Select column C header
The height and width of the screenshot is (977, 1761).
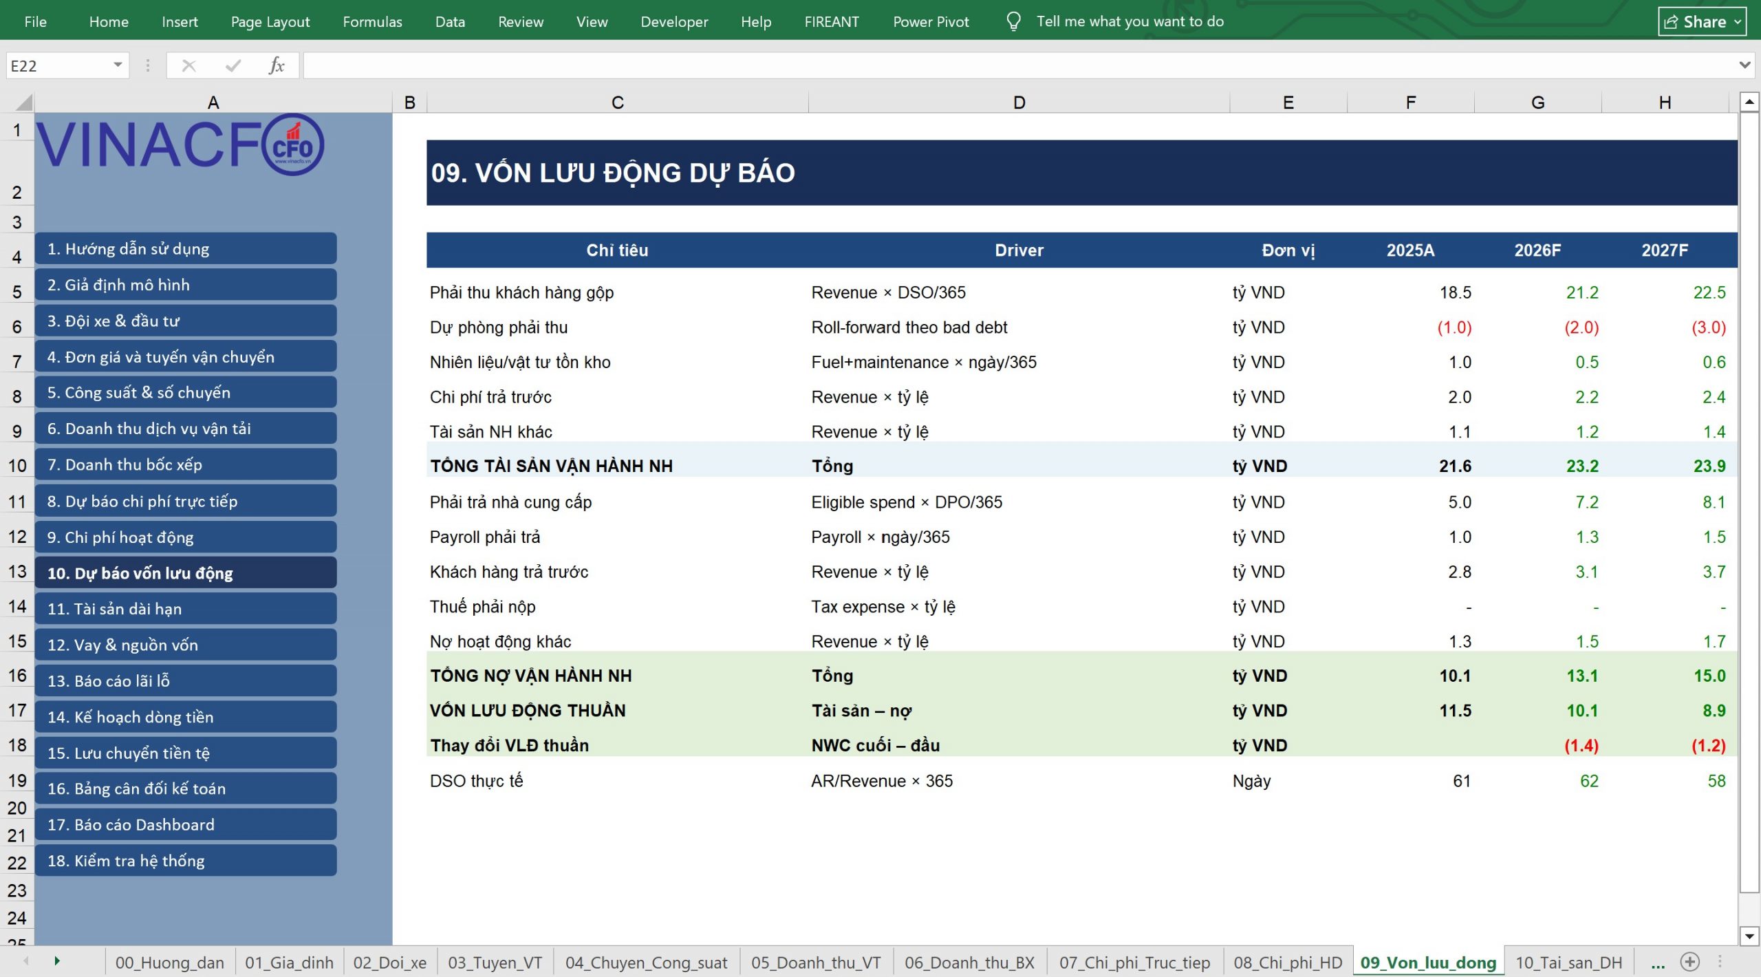pyautogui.click(x=618, y=103)
